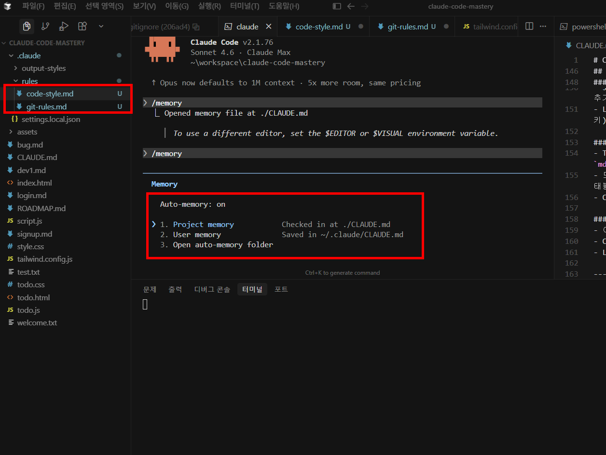Open the 선택 영역(S) menu
Screen dimensions: 606x455
click(x=104, y=6)
